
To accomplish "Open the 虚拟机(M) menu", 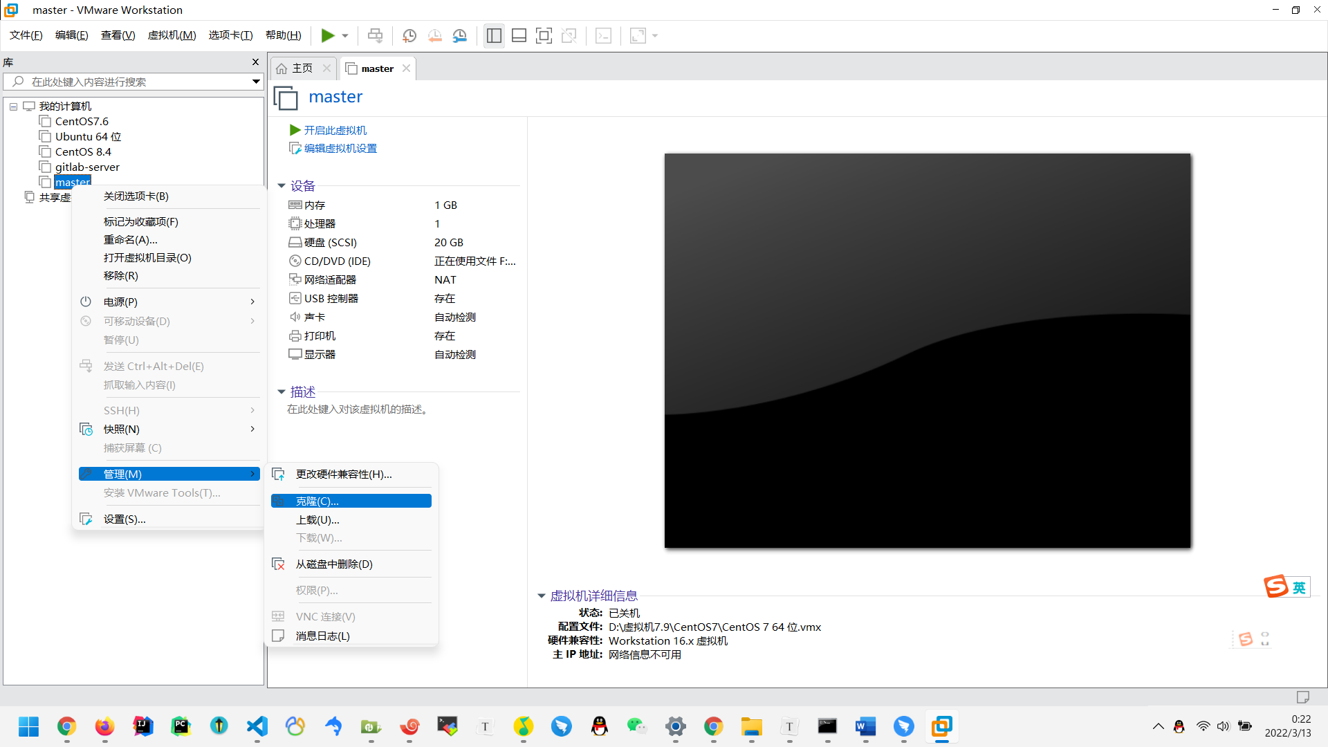I will [172, 35].
